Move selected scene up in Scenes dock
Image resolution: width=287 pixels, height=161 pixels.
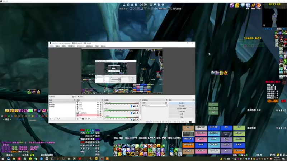coord(56,119)
